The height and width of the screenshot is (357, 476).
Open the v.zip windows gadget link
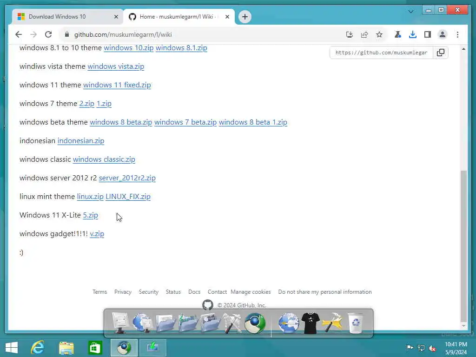point(97,234)
